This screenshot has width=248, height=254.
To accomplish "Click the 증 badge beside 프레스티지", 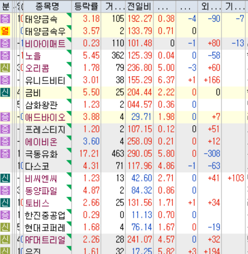I will pos(5,129).
